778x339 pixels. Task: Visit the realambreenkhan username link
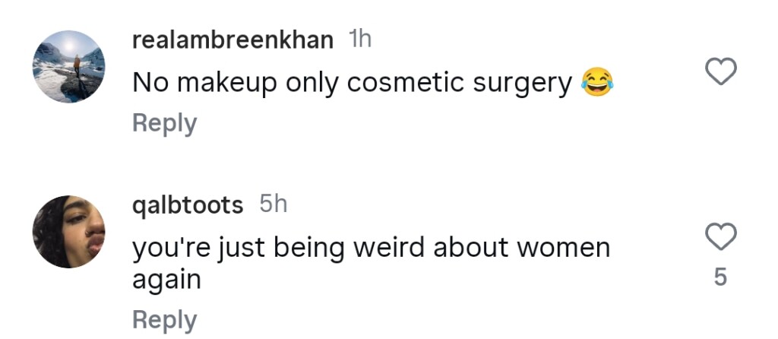[x=232, y=40]
